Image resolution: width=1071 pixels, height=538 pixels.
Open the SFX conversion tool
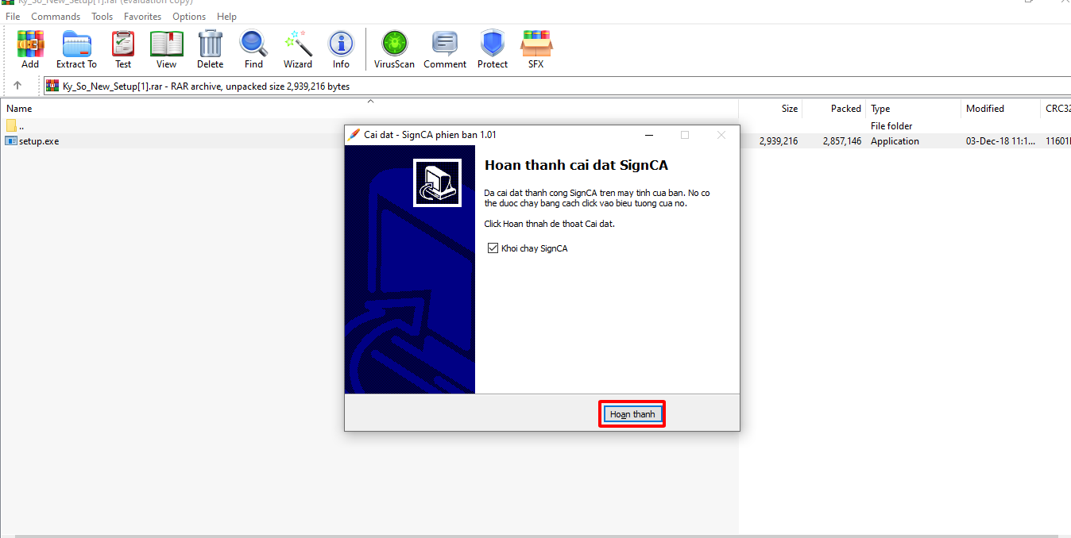point(535,49)
